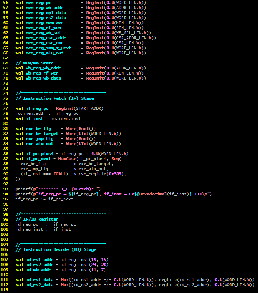Image resolution: width=258 pixels, height=293 pixels.
Task: Click id_rs1_data declaration on line 111
Action: coord(40,280)
